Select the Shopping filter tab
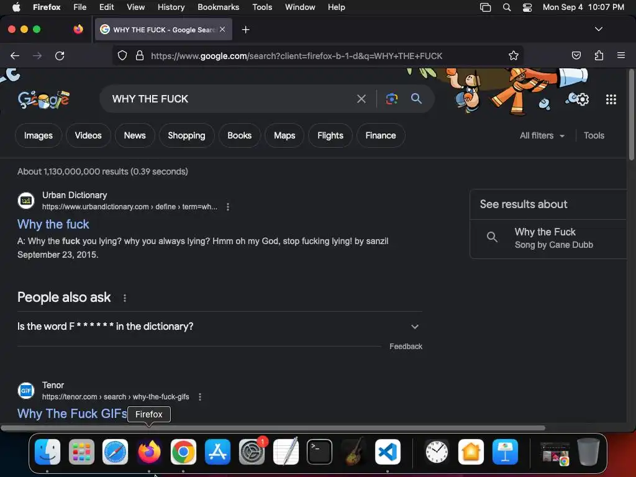This screenshot has width=636, height=477. [x=186, y=135]
